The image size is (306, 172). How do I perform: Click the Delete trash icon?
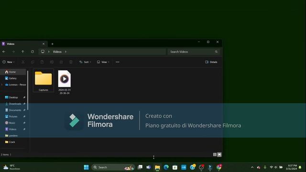[71, 62]
